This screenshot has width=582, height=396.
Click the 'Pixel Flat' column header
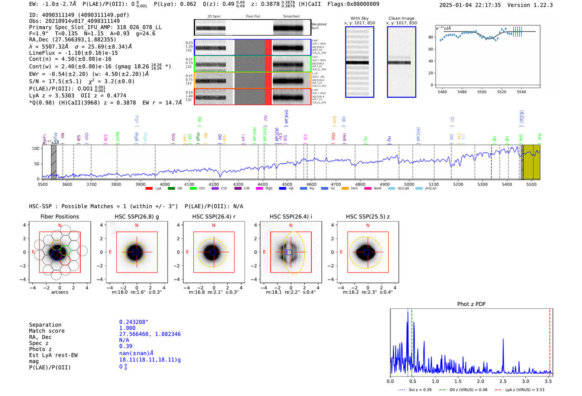tap(253, 17)
